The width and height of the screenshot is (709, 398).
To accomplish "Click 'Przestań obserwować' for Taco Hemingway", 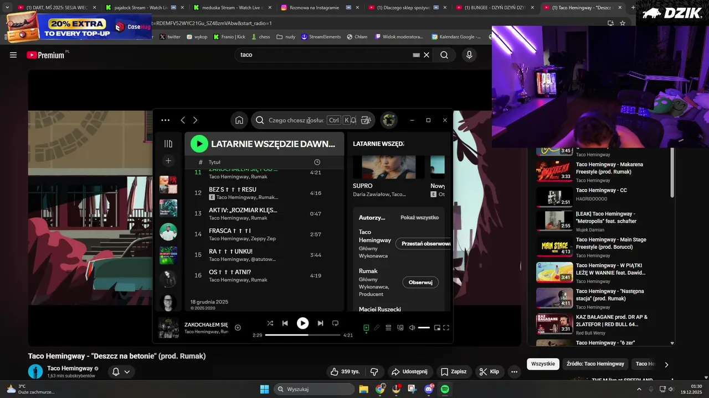I will point(424,244).
